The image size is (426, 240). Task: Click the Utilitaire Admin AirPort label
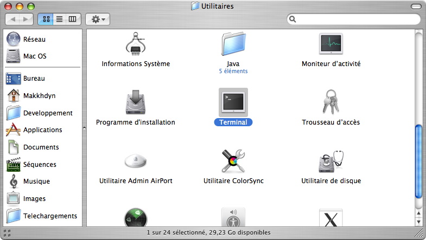pyautogui.click(x=136, y=181)
